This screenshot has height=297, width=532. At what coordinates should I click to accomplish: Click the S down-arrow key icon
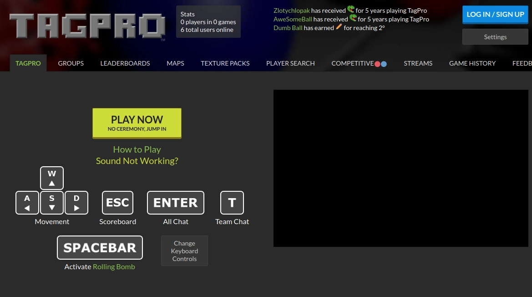[x=52, y=203]
